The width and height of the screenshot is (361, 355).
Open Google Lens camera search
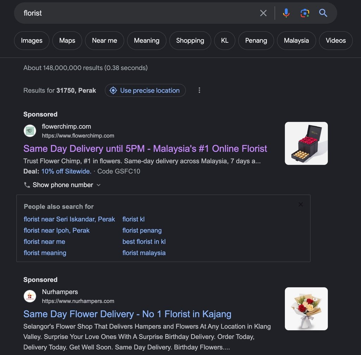click(305, 13)
